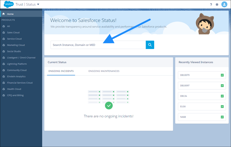Click the green check for NA68
Viewport: 231px width, 147px height.
[222, 117]
